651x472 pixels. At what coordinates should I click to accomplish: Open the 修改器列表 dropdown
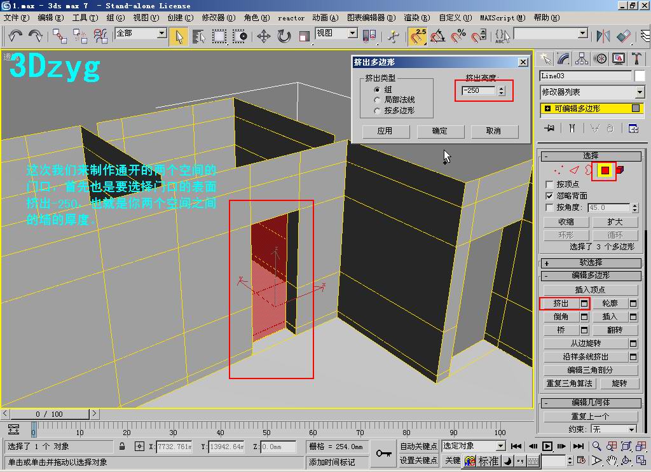(x=592, y=92)
